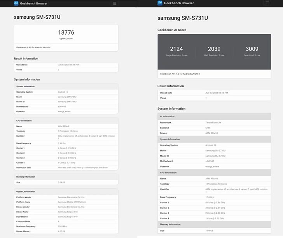Click the CPU Information header on the AI page

[x=214, y=172]
